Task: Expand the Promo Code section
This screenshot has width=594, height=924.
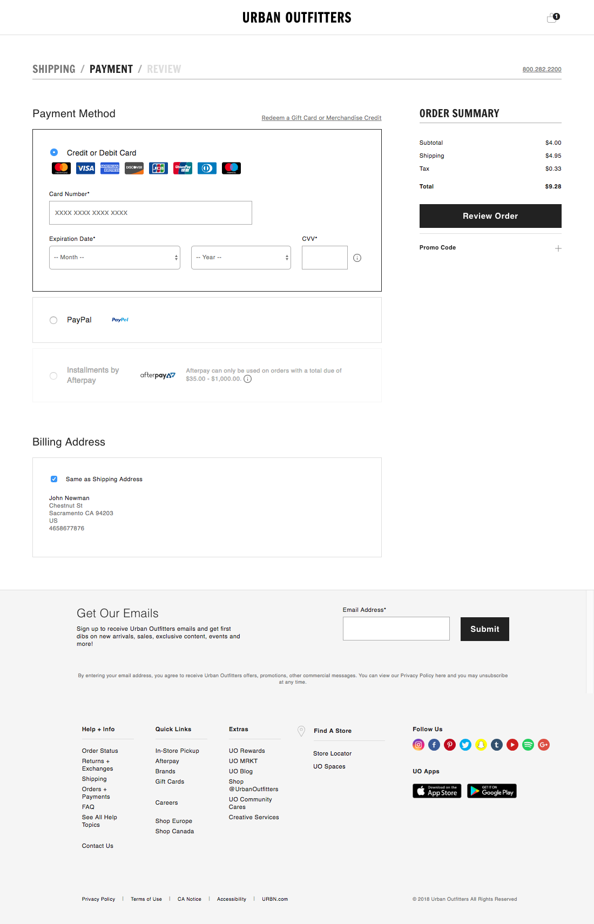Action: (x=558, y=248)
